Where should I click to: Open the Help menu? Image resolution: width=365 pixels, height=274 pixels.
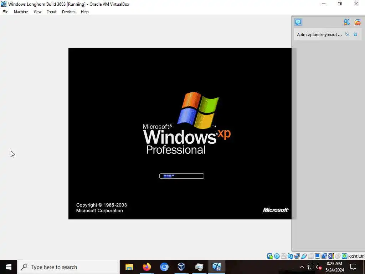tap(85, 12)
